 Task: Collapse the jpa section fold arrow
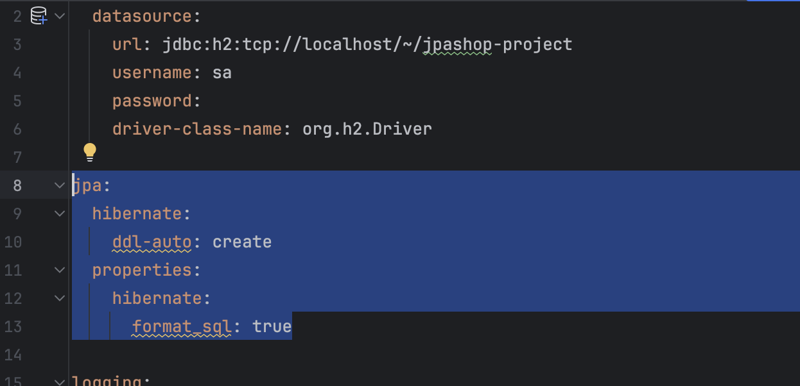60,185
